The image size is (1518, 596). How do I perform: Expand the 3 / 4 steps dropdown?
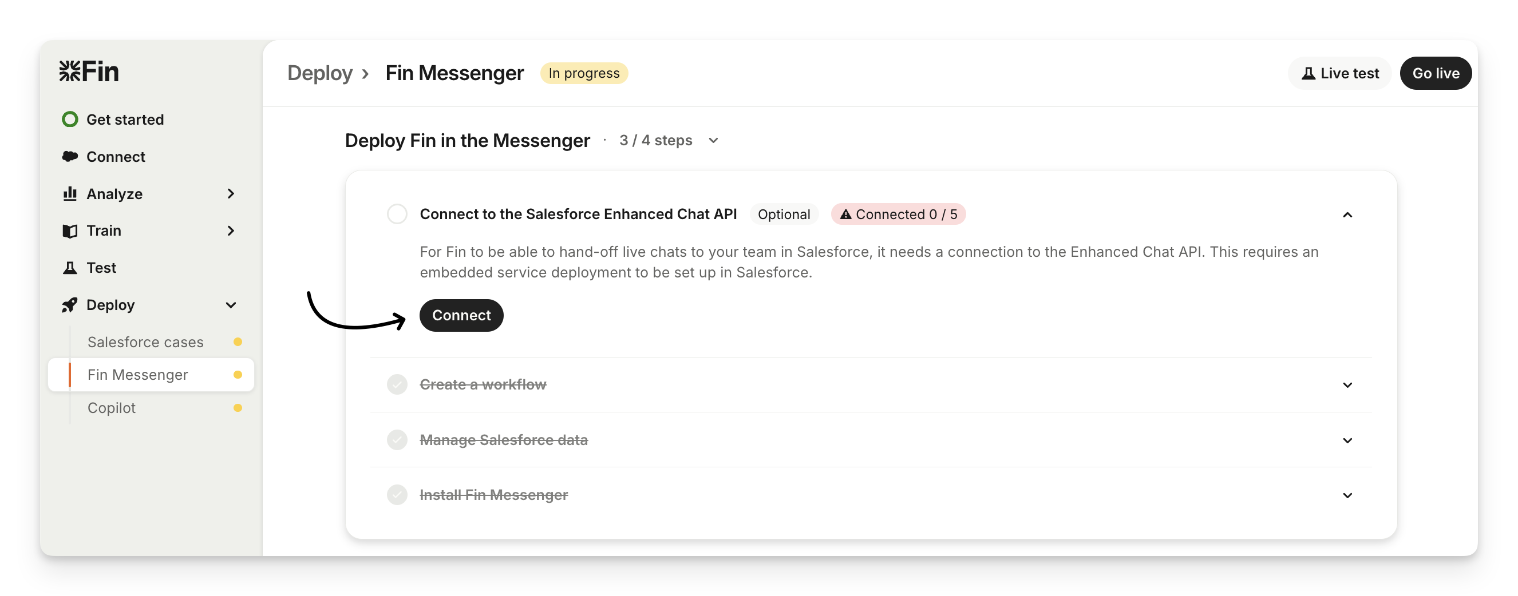713,141
